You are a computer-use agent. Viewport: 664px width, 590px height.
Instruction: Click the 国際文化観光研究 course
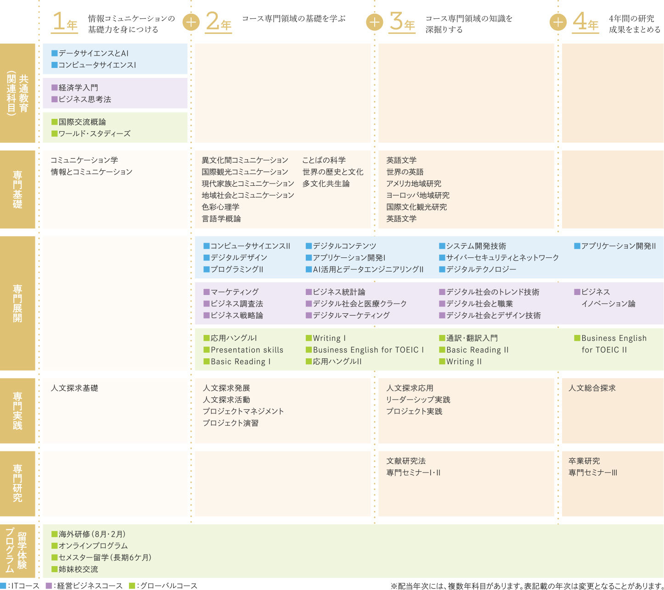[416, 207]
